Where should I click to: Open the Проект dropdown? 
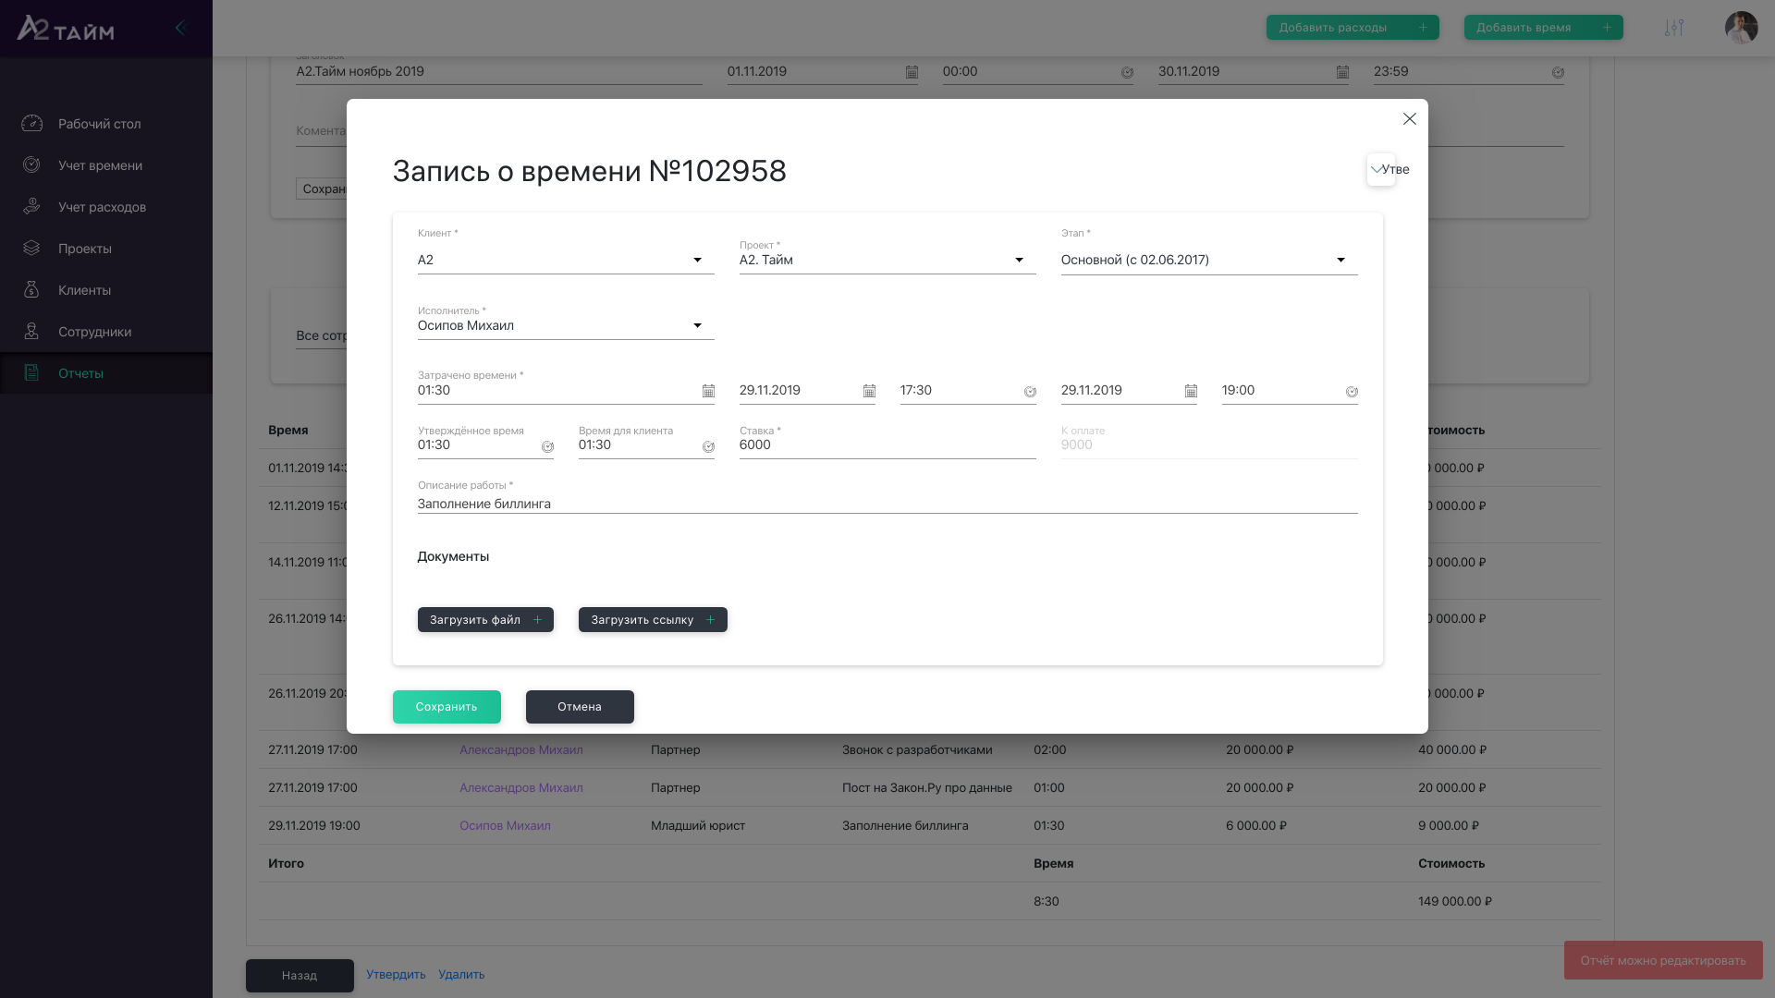coord(1019,261)
